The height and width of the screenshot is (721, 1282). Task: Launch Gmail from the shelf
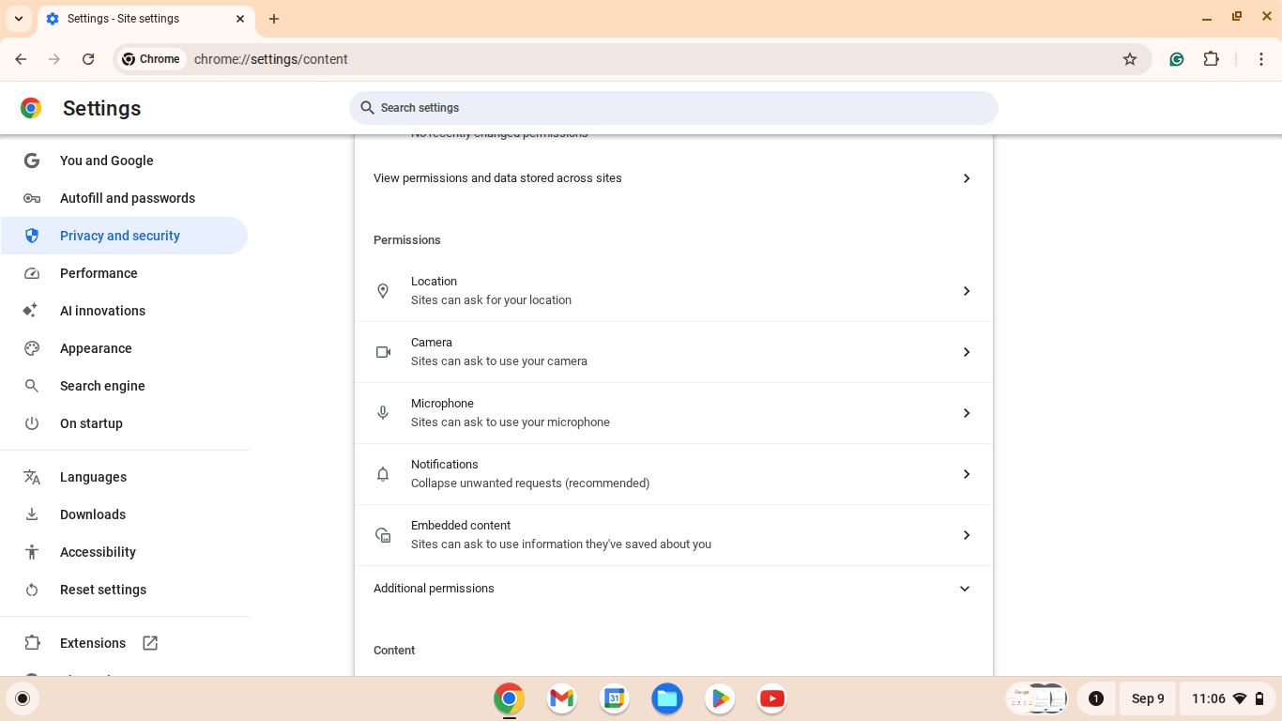(x=561, y=698)
